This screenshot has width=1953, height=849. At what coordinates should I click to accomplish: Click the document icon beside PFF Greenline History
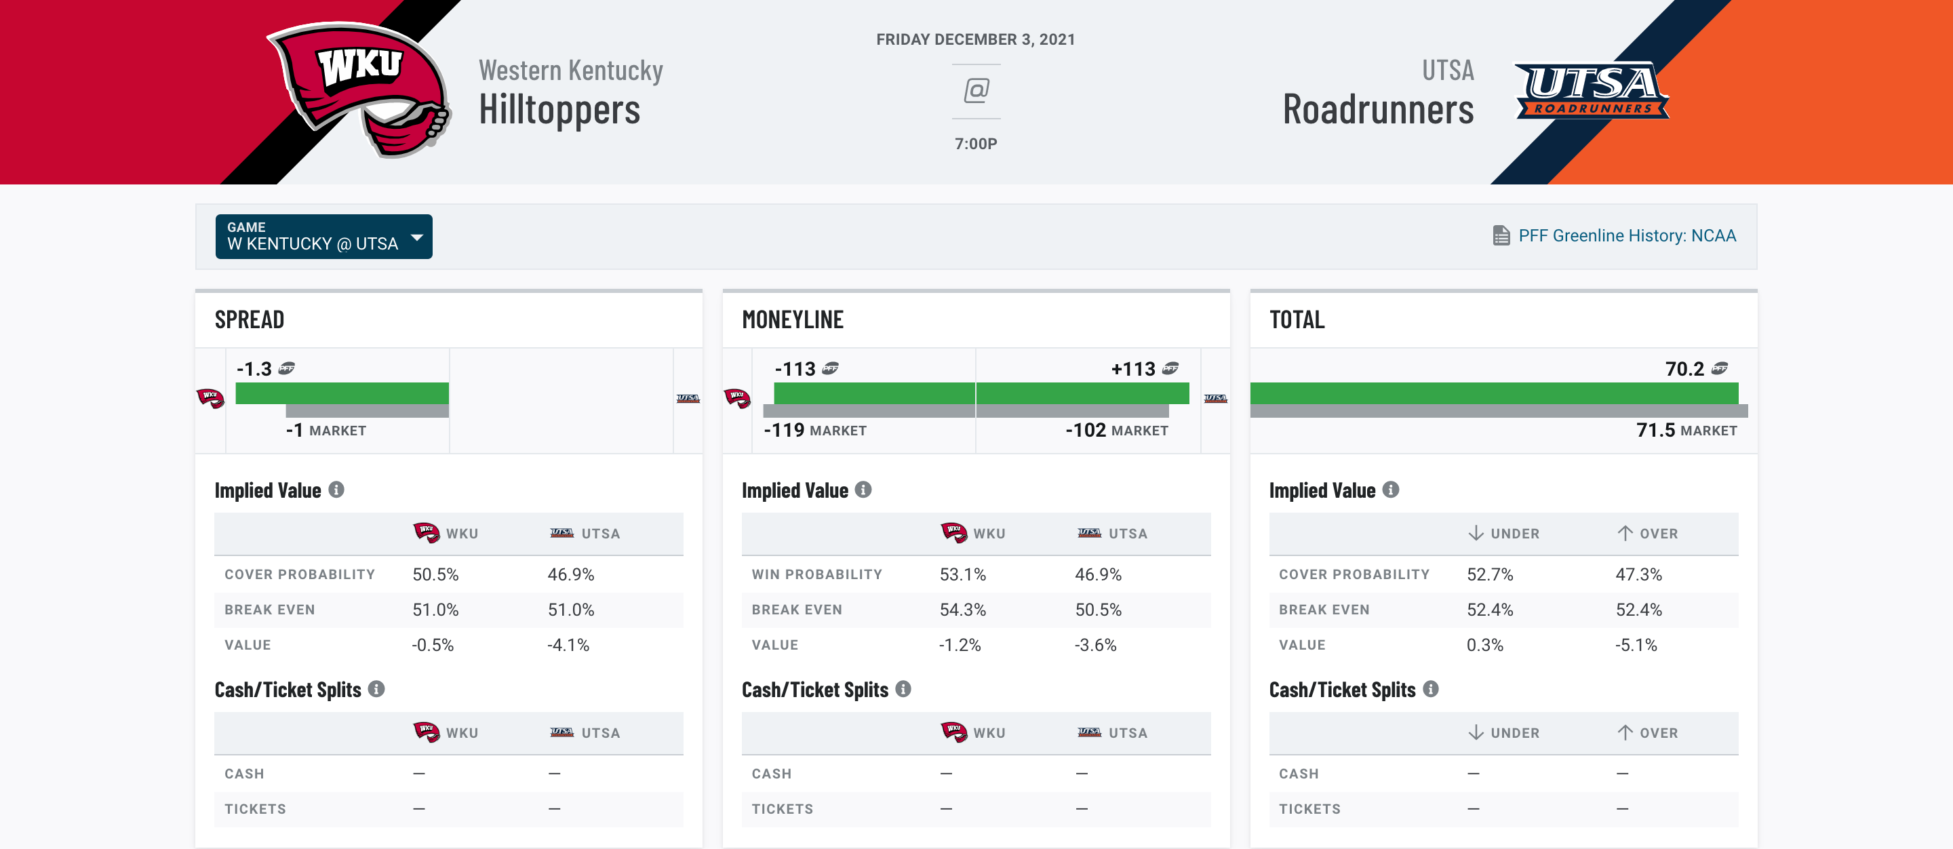pos(1501,236)
